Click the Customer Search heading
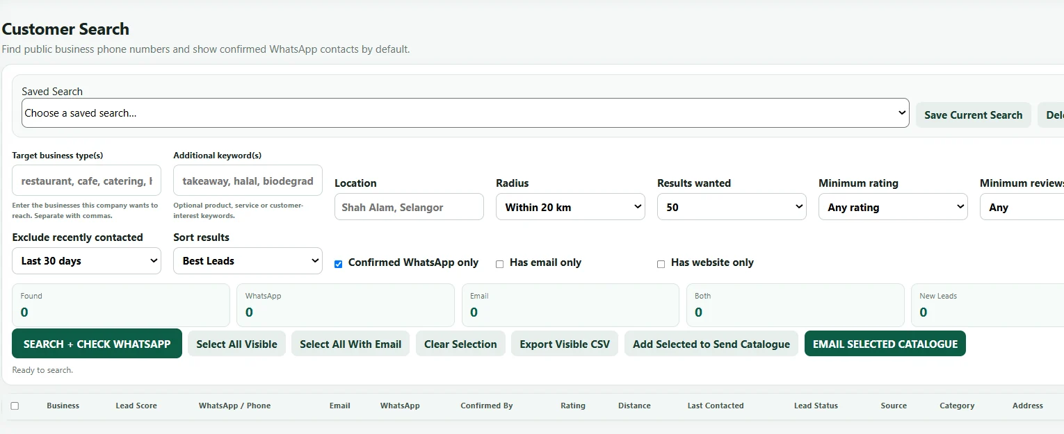This screenshot has width=1064, height=434. tap(65, 29)
